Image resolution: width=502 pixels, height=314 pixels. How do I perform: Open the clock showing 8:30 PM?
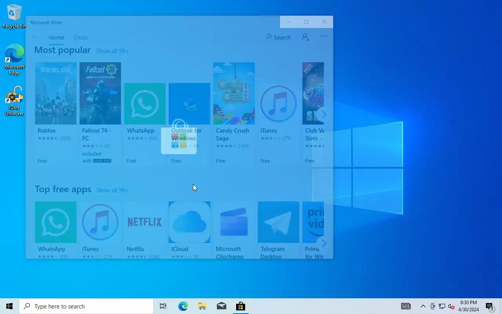tap(469, 306)
